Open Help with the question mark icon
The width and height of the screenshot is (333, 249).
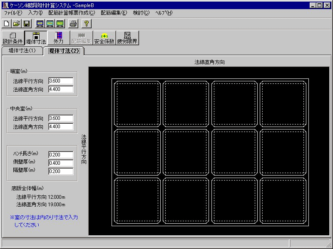pos(87,23)
